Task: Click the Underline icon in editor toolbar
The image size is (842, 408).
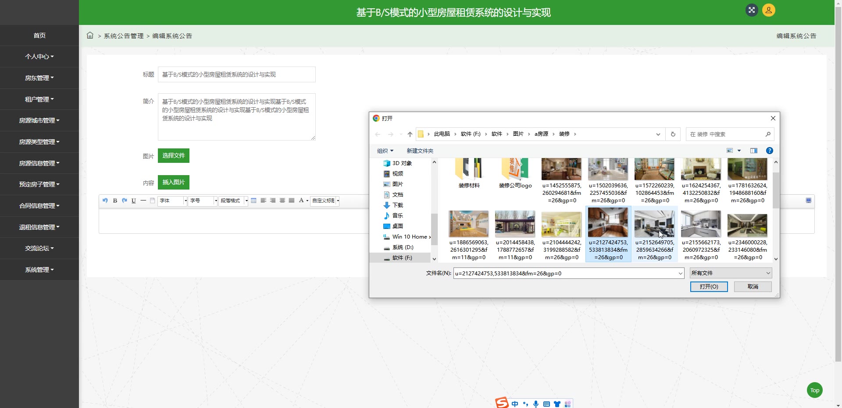Action: pos(134,200)
